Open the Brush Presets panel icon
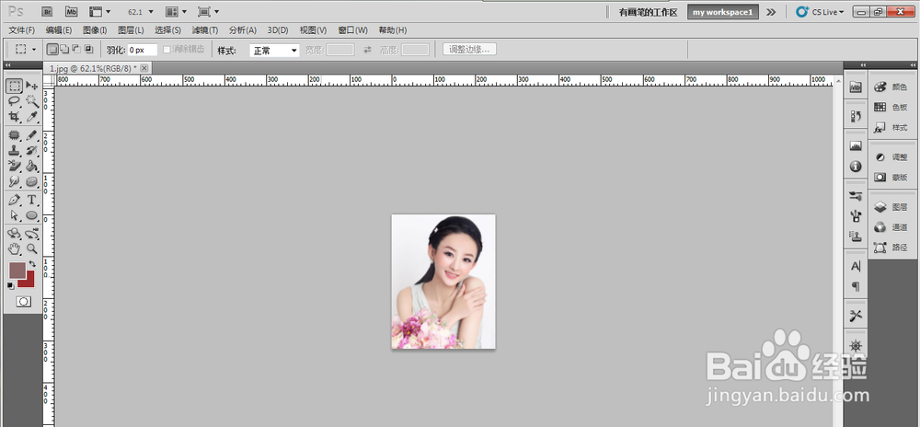 coord(856,196)
